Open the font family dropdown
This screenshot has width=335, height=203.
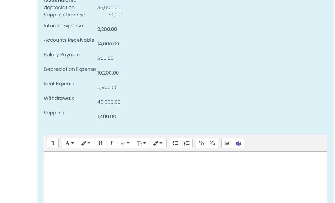(125, 143)
